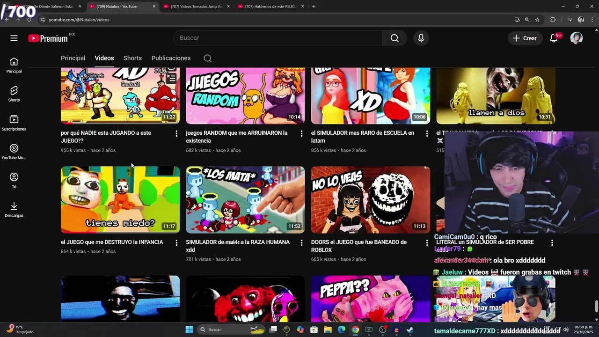This screenshot has width=599, height=337.
Task: Open 'DOORS el JUEGO que fue BANEADO' title
Action: click(x=359, y=246)
